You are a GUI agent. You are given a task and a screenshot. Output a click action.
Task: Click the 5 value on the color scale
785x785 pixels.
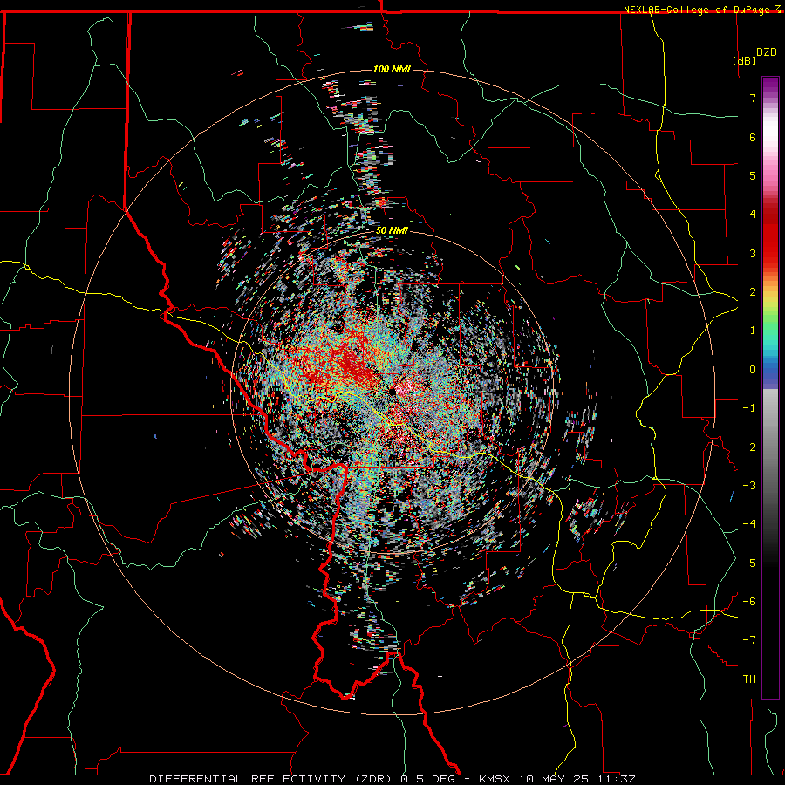[x=753, y=175]
